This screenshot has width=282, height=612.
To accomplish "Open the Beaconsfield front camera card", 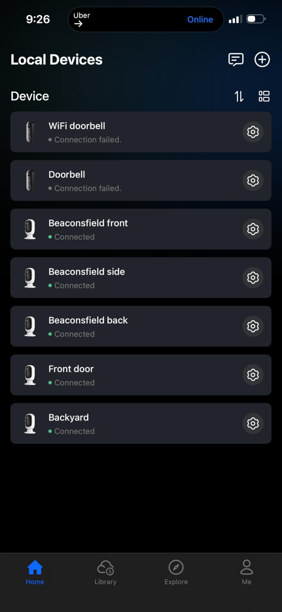I will tap(141, 229).
